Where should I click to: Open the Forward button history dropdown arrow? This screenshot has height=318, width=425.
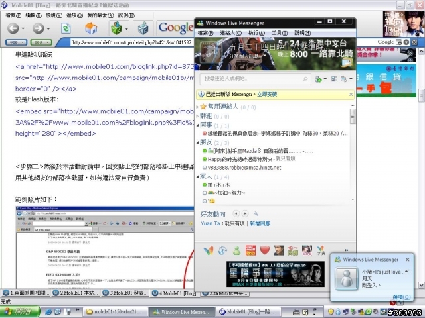pyautogui.click(x=48, y=28)
